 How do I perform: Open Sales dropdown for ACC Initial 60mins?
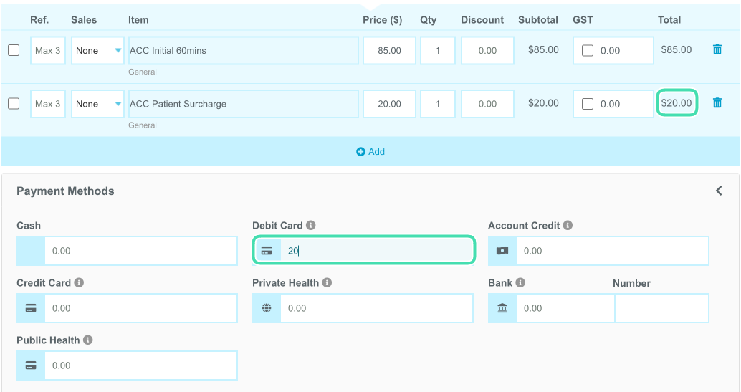[98, 51]
